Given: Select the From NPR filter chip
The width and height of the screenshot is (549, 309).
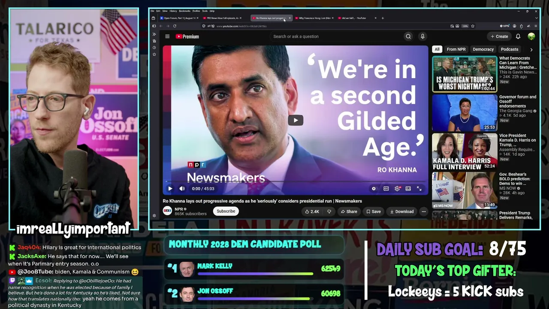Looking at the screenshot, I should [456, 49].
